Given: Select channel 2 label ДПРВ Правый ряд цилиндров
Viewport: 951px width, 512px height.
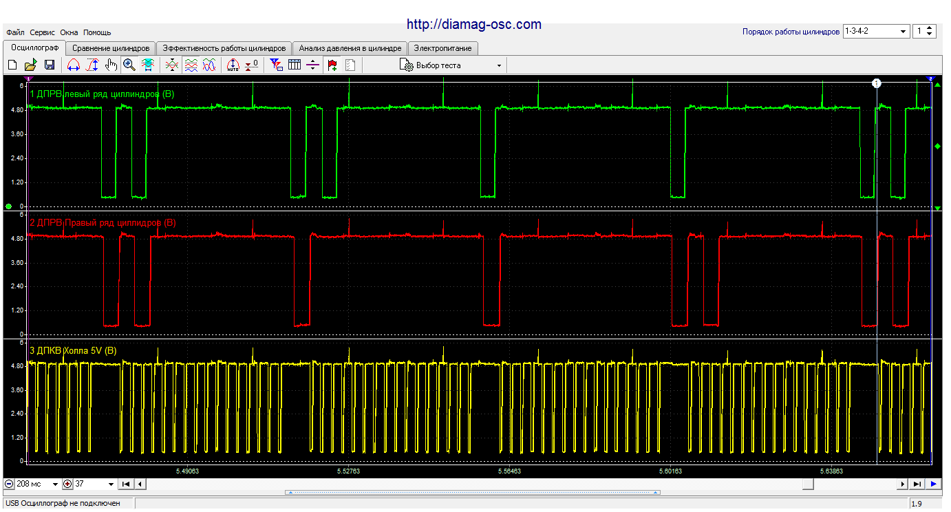Looking at the screenshot, I should coord(103,223).
